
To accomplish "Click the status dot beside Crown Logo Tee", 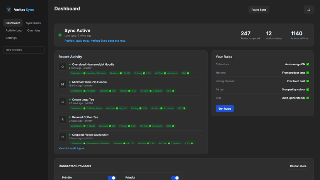I will (x=70, y=100).
